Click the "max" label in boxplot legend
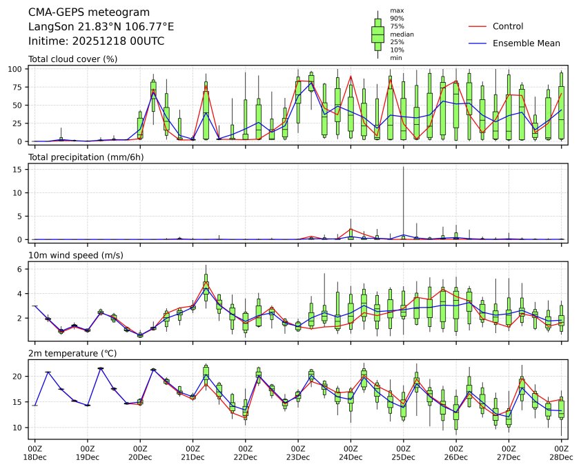 coord(396,10)
